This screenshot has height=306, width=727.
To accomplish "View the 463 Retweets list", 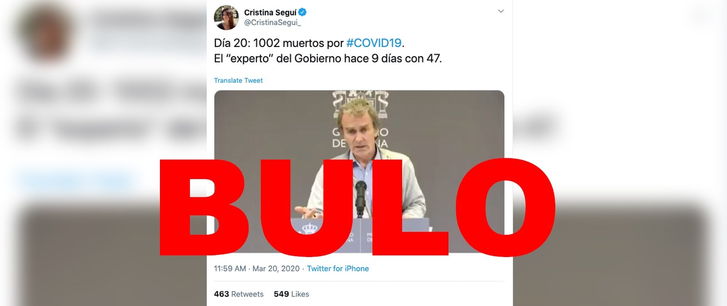I will tap(239, 294).
